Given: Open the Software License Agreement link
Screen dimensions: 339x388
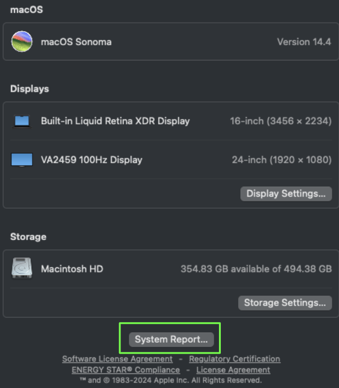Looking at the screenshot, I should click(117, 359).
